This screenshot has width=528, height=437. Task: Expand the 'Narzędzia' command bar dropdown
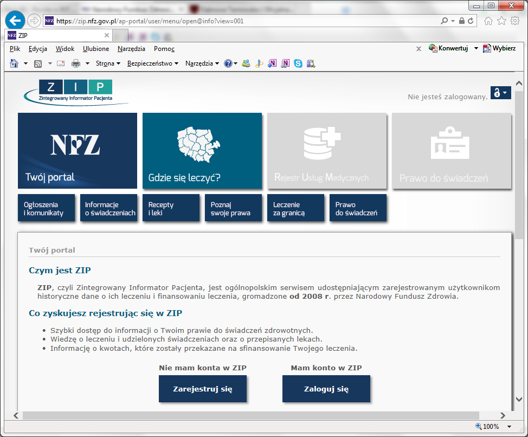202,63
